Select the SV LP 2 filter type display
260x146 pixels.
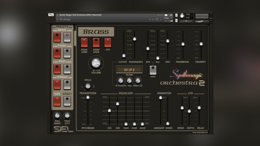(x=129, y=70)
